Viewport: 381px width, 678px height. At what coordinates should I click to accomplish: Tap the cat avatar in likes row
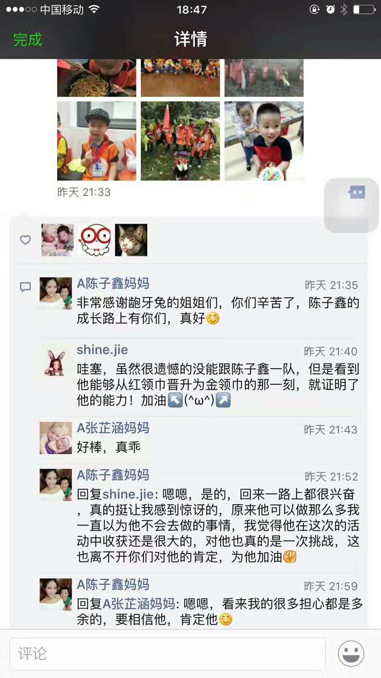[x=131, y=240]
